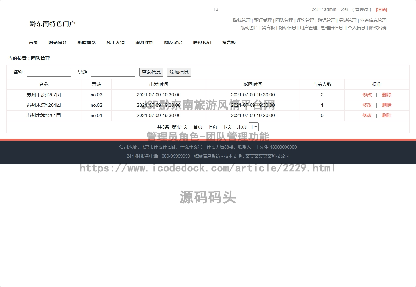416x287 pixels.
Task: Click the 导游 column header
Action: click(96, 84)
